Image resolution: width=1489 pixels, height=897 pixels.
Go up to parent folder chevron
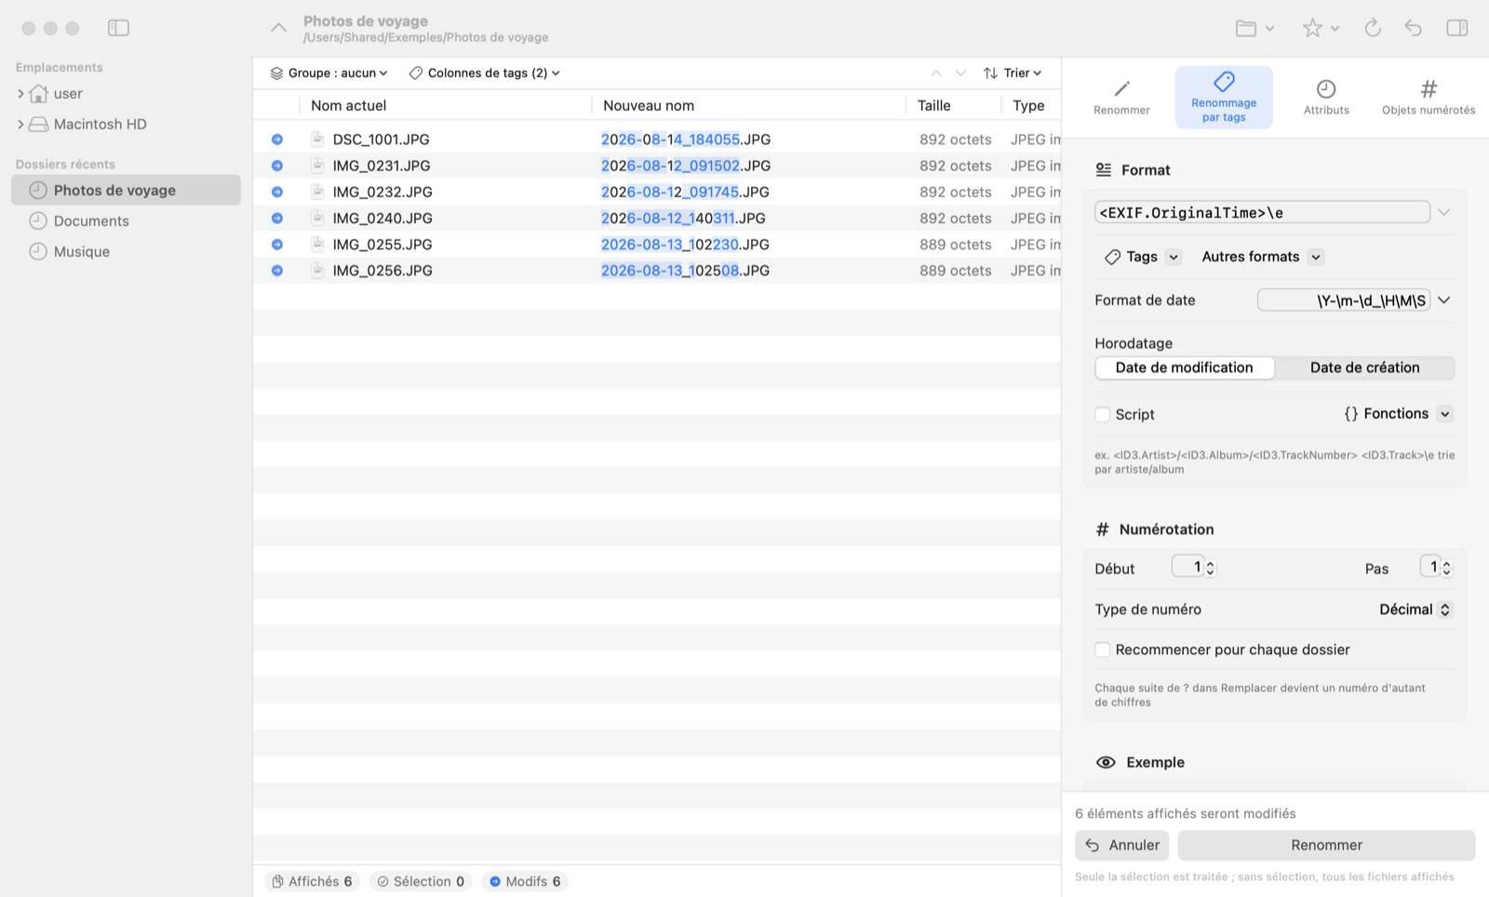278,28
